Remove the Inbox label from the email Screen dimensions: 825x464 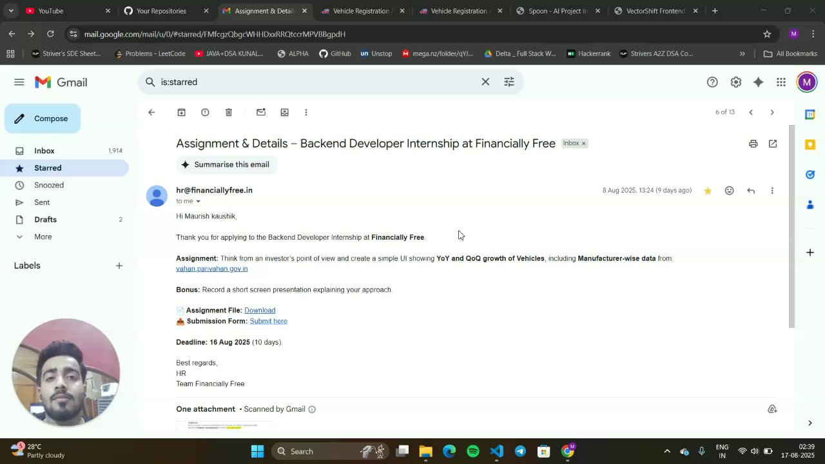pos(583,144)
